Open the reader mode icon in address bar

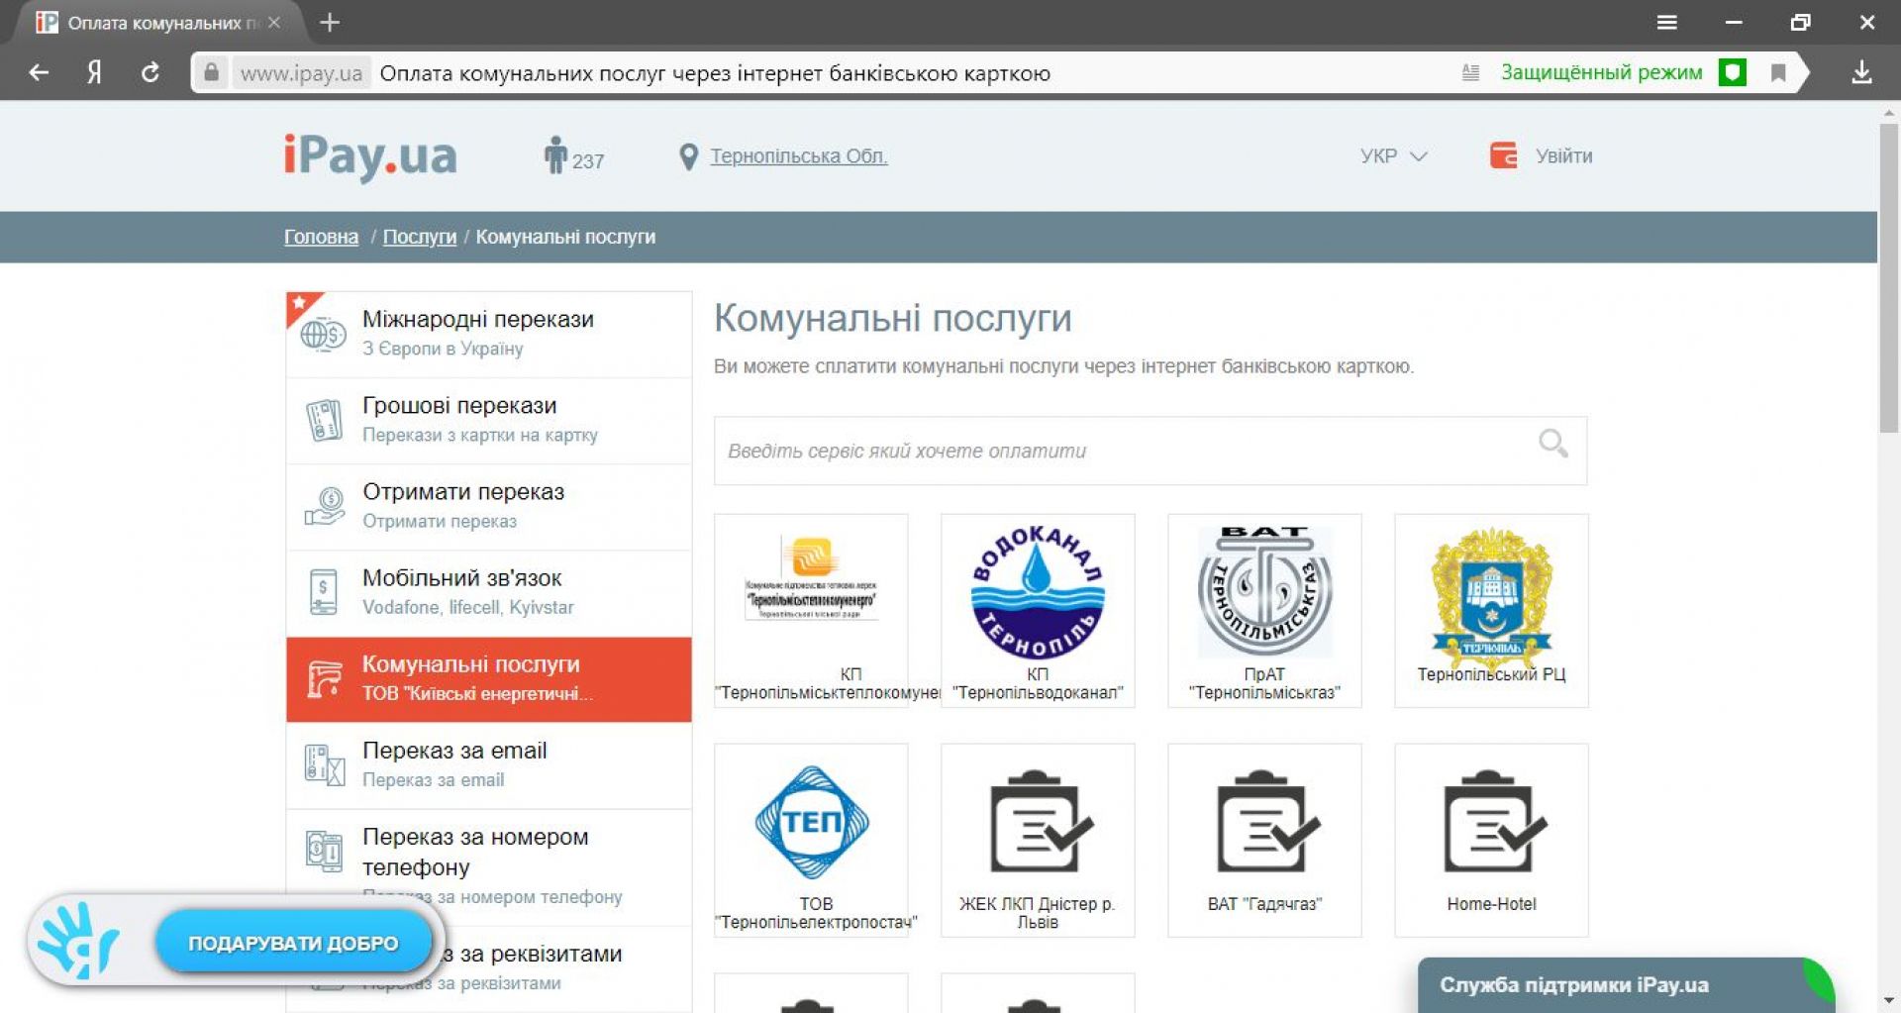pos(1470,72)
